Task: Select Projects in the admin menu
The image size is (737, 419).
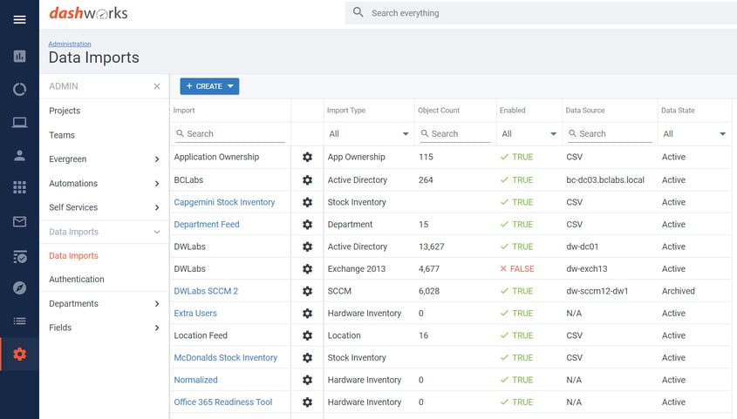Action: pyautogui.click(x=65, y=111)
